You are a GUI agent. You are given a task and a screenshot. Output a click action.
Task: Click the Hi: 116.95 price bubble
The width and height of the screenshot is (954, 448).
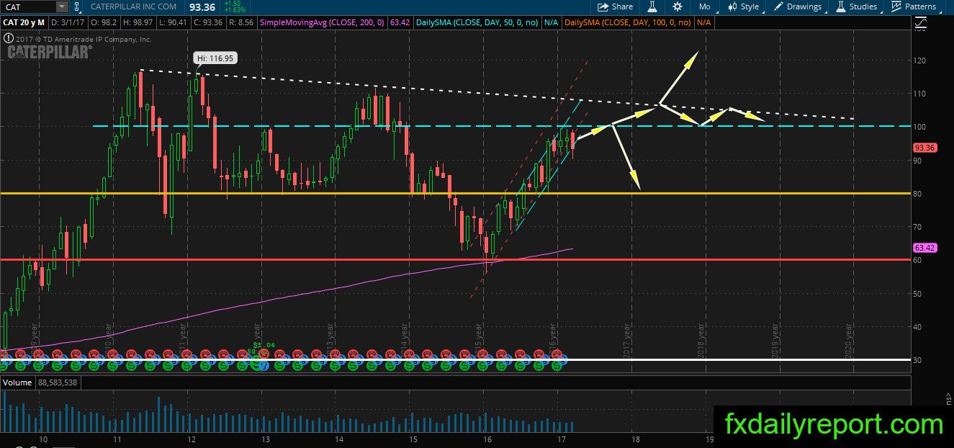coord(217,58)
